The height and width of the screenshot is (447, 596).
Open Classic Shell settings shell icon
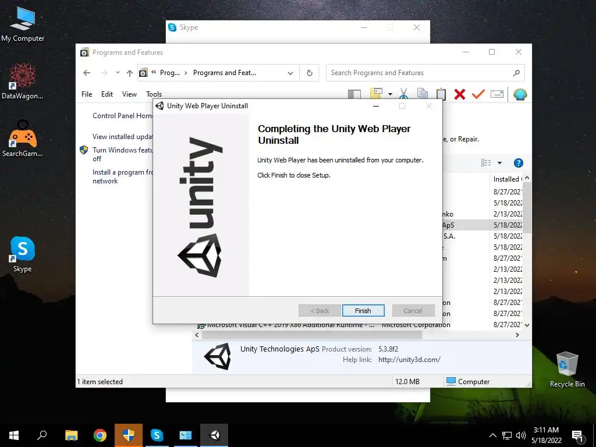point(520,94)
